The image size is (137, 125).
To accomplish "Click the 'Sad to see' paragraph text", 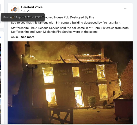I will tap(66, 23).
